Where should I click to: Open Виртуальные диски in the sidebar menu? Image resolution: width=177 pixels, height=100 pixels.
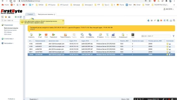[x=10, y=30]
